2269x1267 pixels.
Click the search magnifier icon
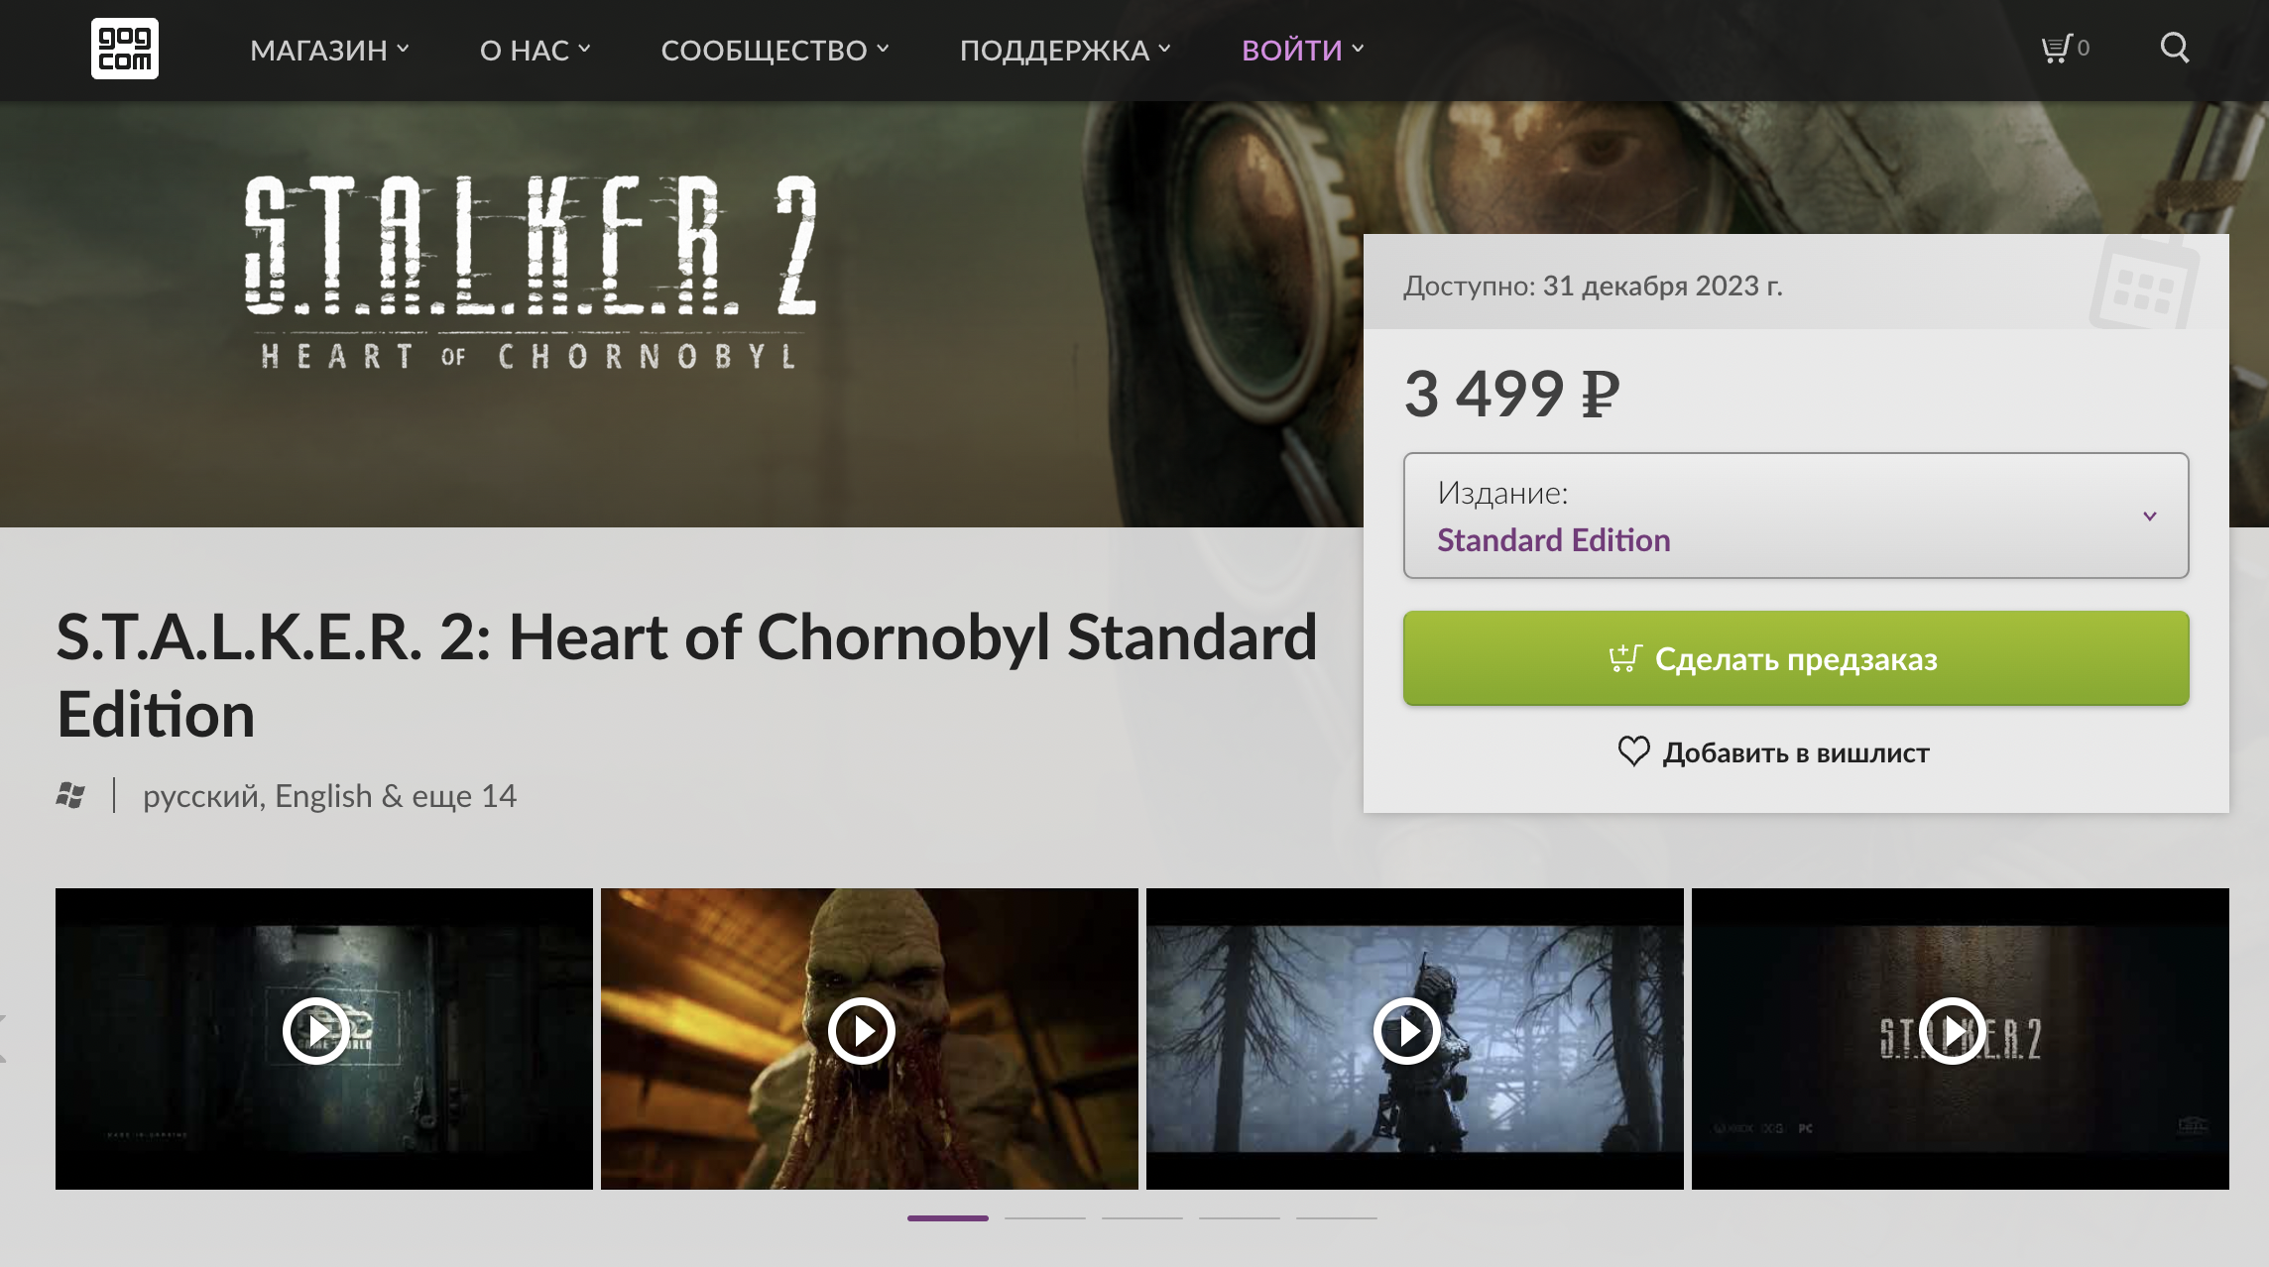pyautogui.click(x=2174, y=48)
